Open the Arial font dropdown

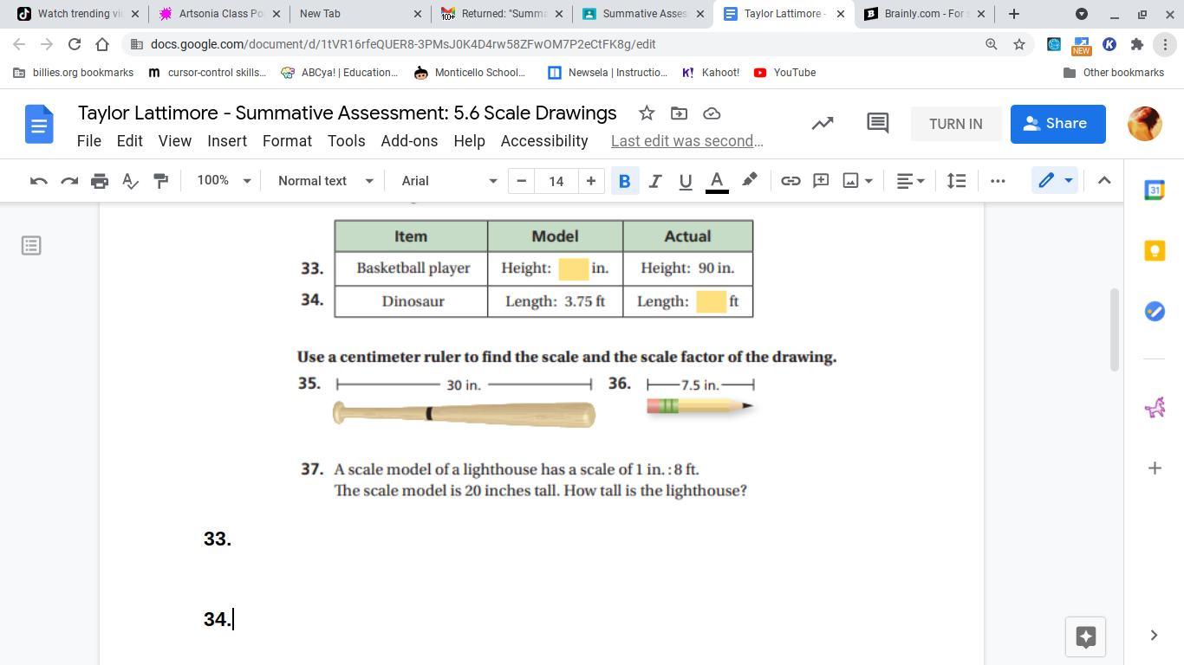(449, 181)
